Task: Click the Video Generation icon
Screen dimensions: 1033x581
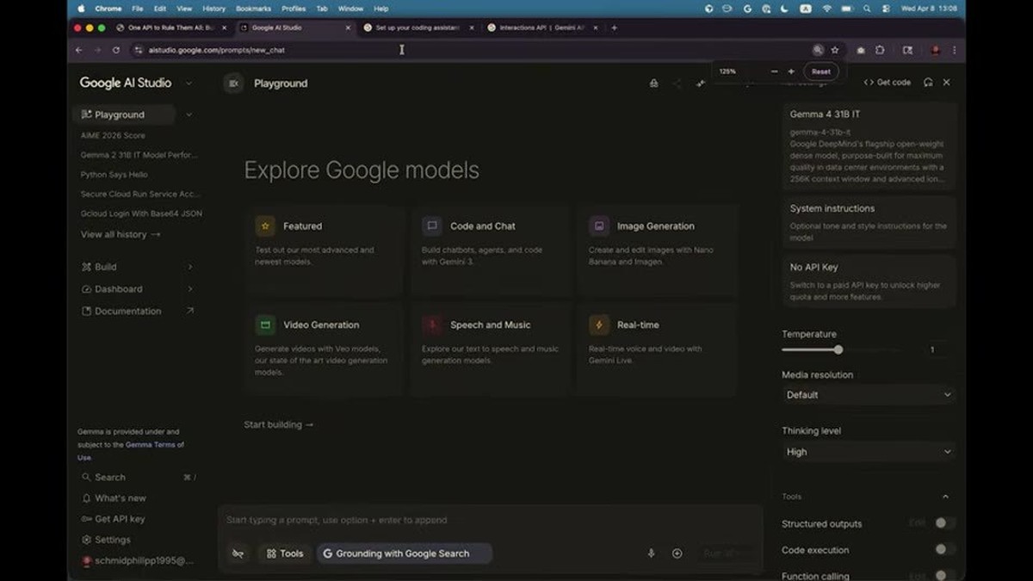Action: click(x=265, y=324)
